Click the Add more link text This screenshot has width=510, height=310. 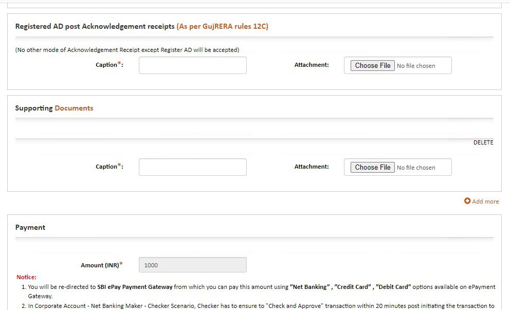485,202
